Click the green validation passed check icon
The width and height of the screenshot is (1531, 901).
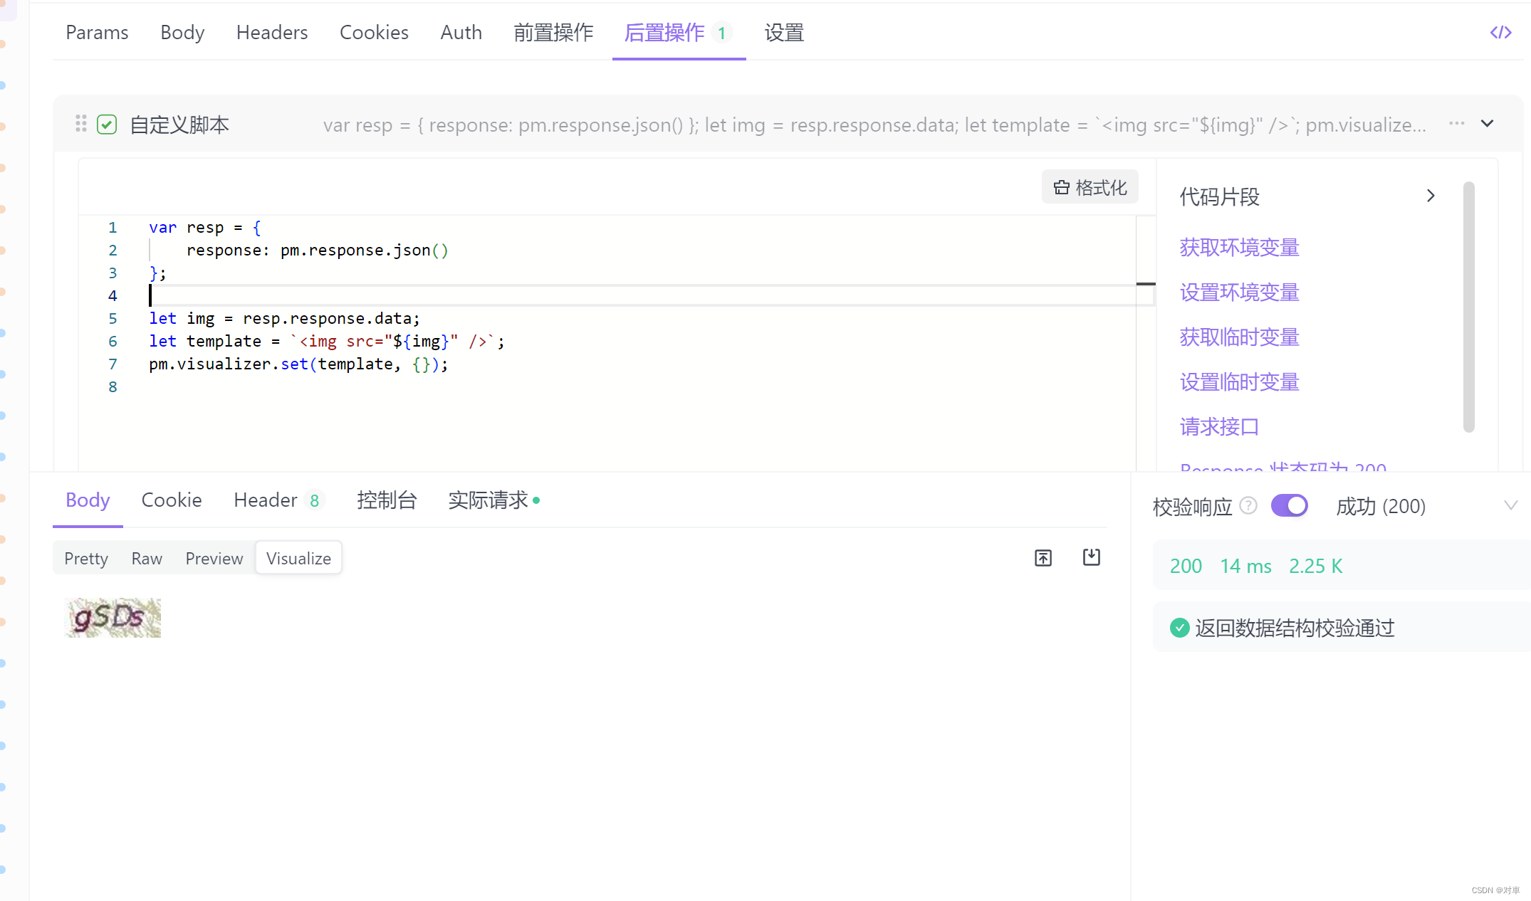coord(1179,628)
